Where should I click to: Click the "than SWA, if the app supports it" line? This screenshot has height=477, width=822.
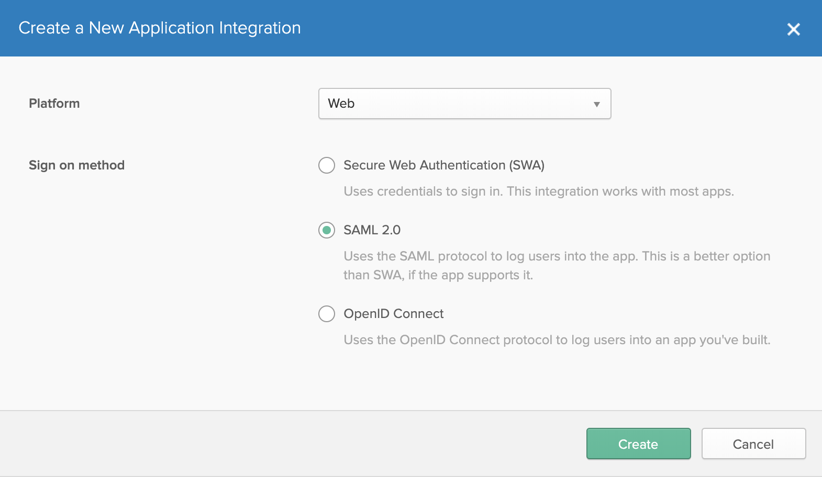click(x=438, y=275)
